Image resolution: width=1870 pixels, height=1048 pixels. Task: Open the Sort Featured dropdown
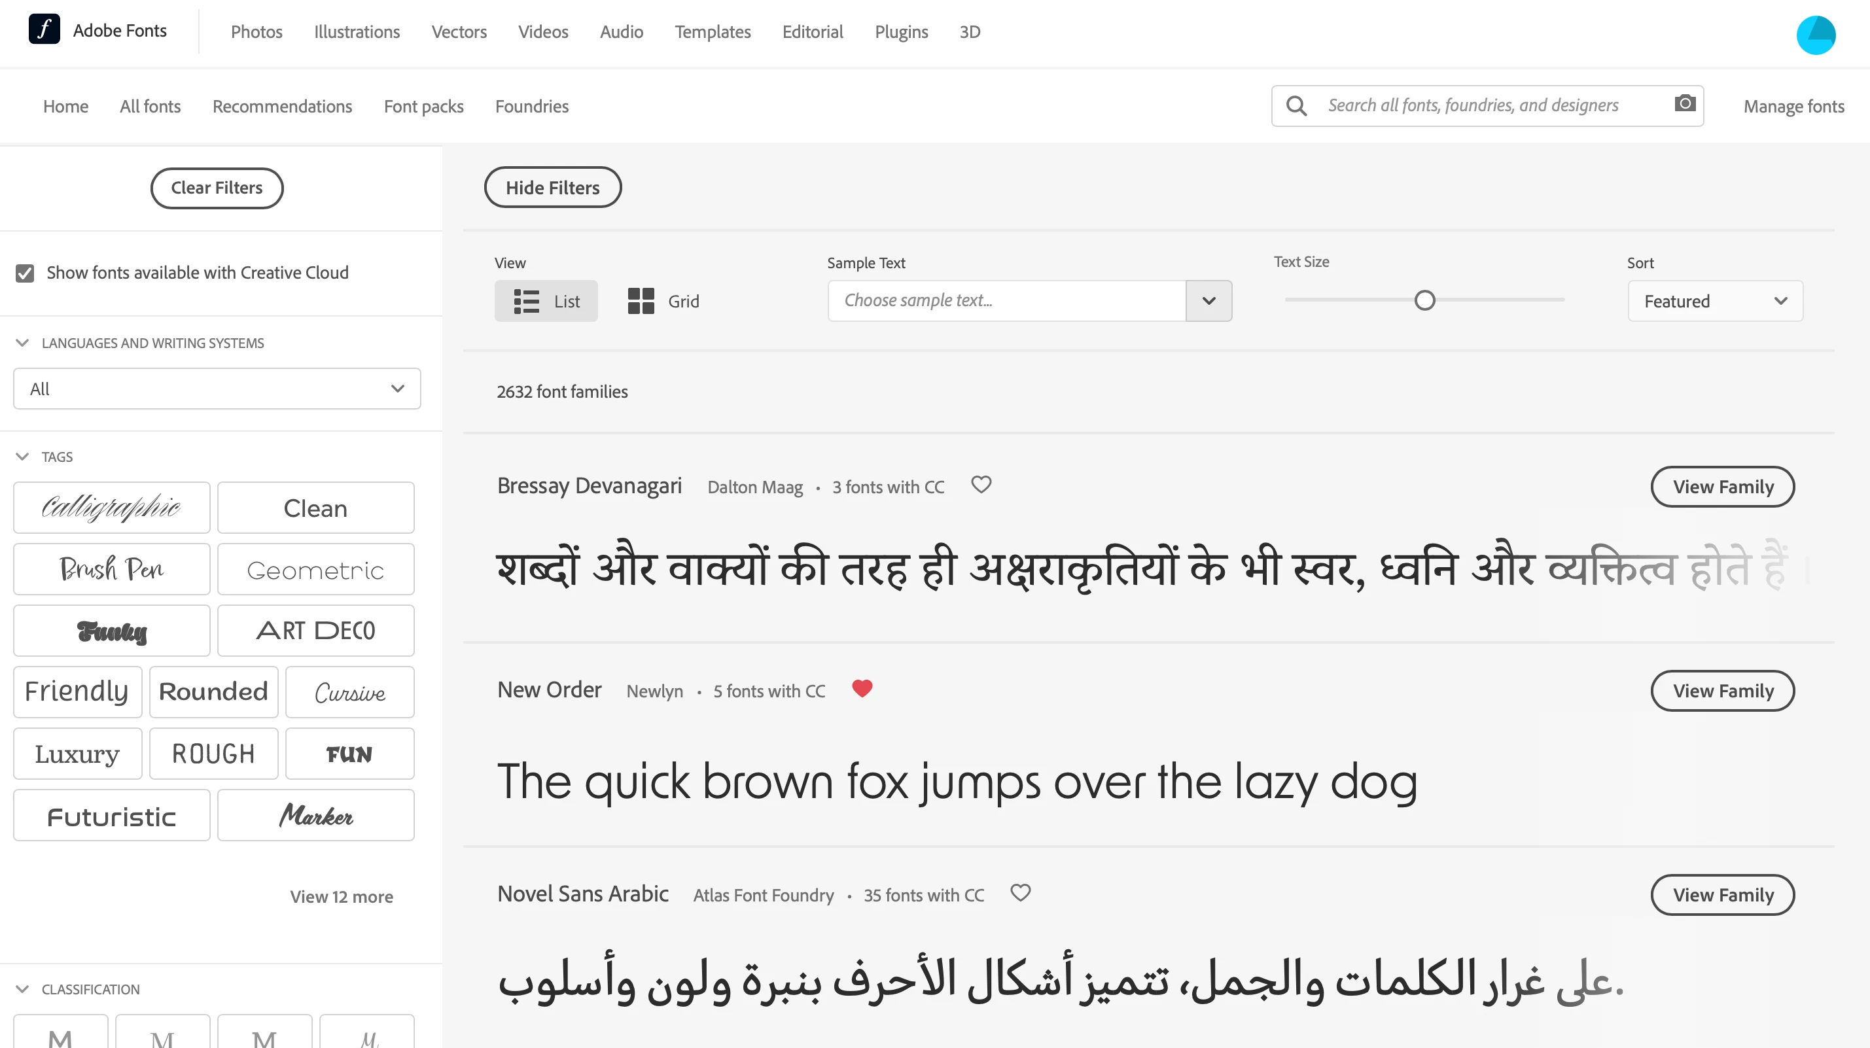click(1715, 301)
